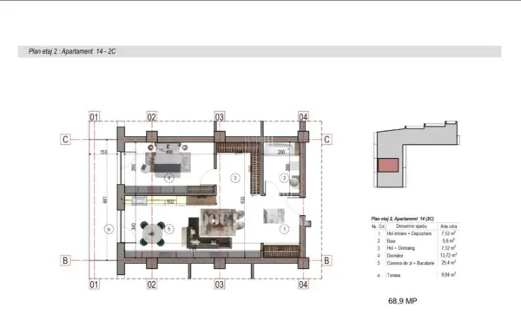Click dimension label 502 on kitchen counter
This screenshot has height=334, width=521.
[170, 201]
